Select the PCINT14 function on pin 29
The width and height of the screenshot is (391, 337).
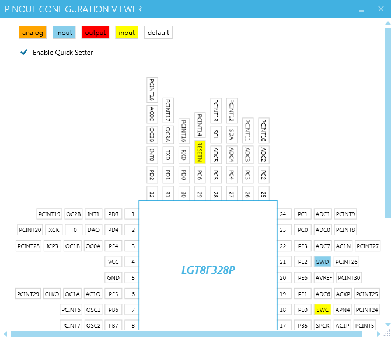point(200,125)
